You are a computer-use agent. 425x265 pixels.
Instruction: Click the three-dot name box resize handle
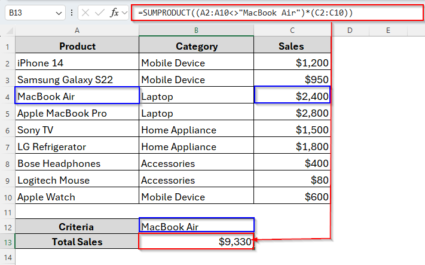coord(72,12)
